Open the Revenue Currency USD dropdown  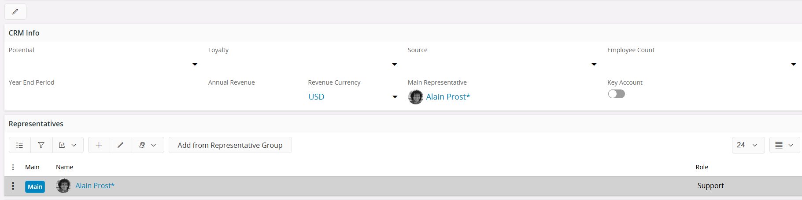point(353,97)
